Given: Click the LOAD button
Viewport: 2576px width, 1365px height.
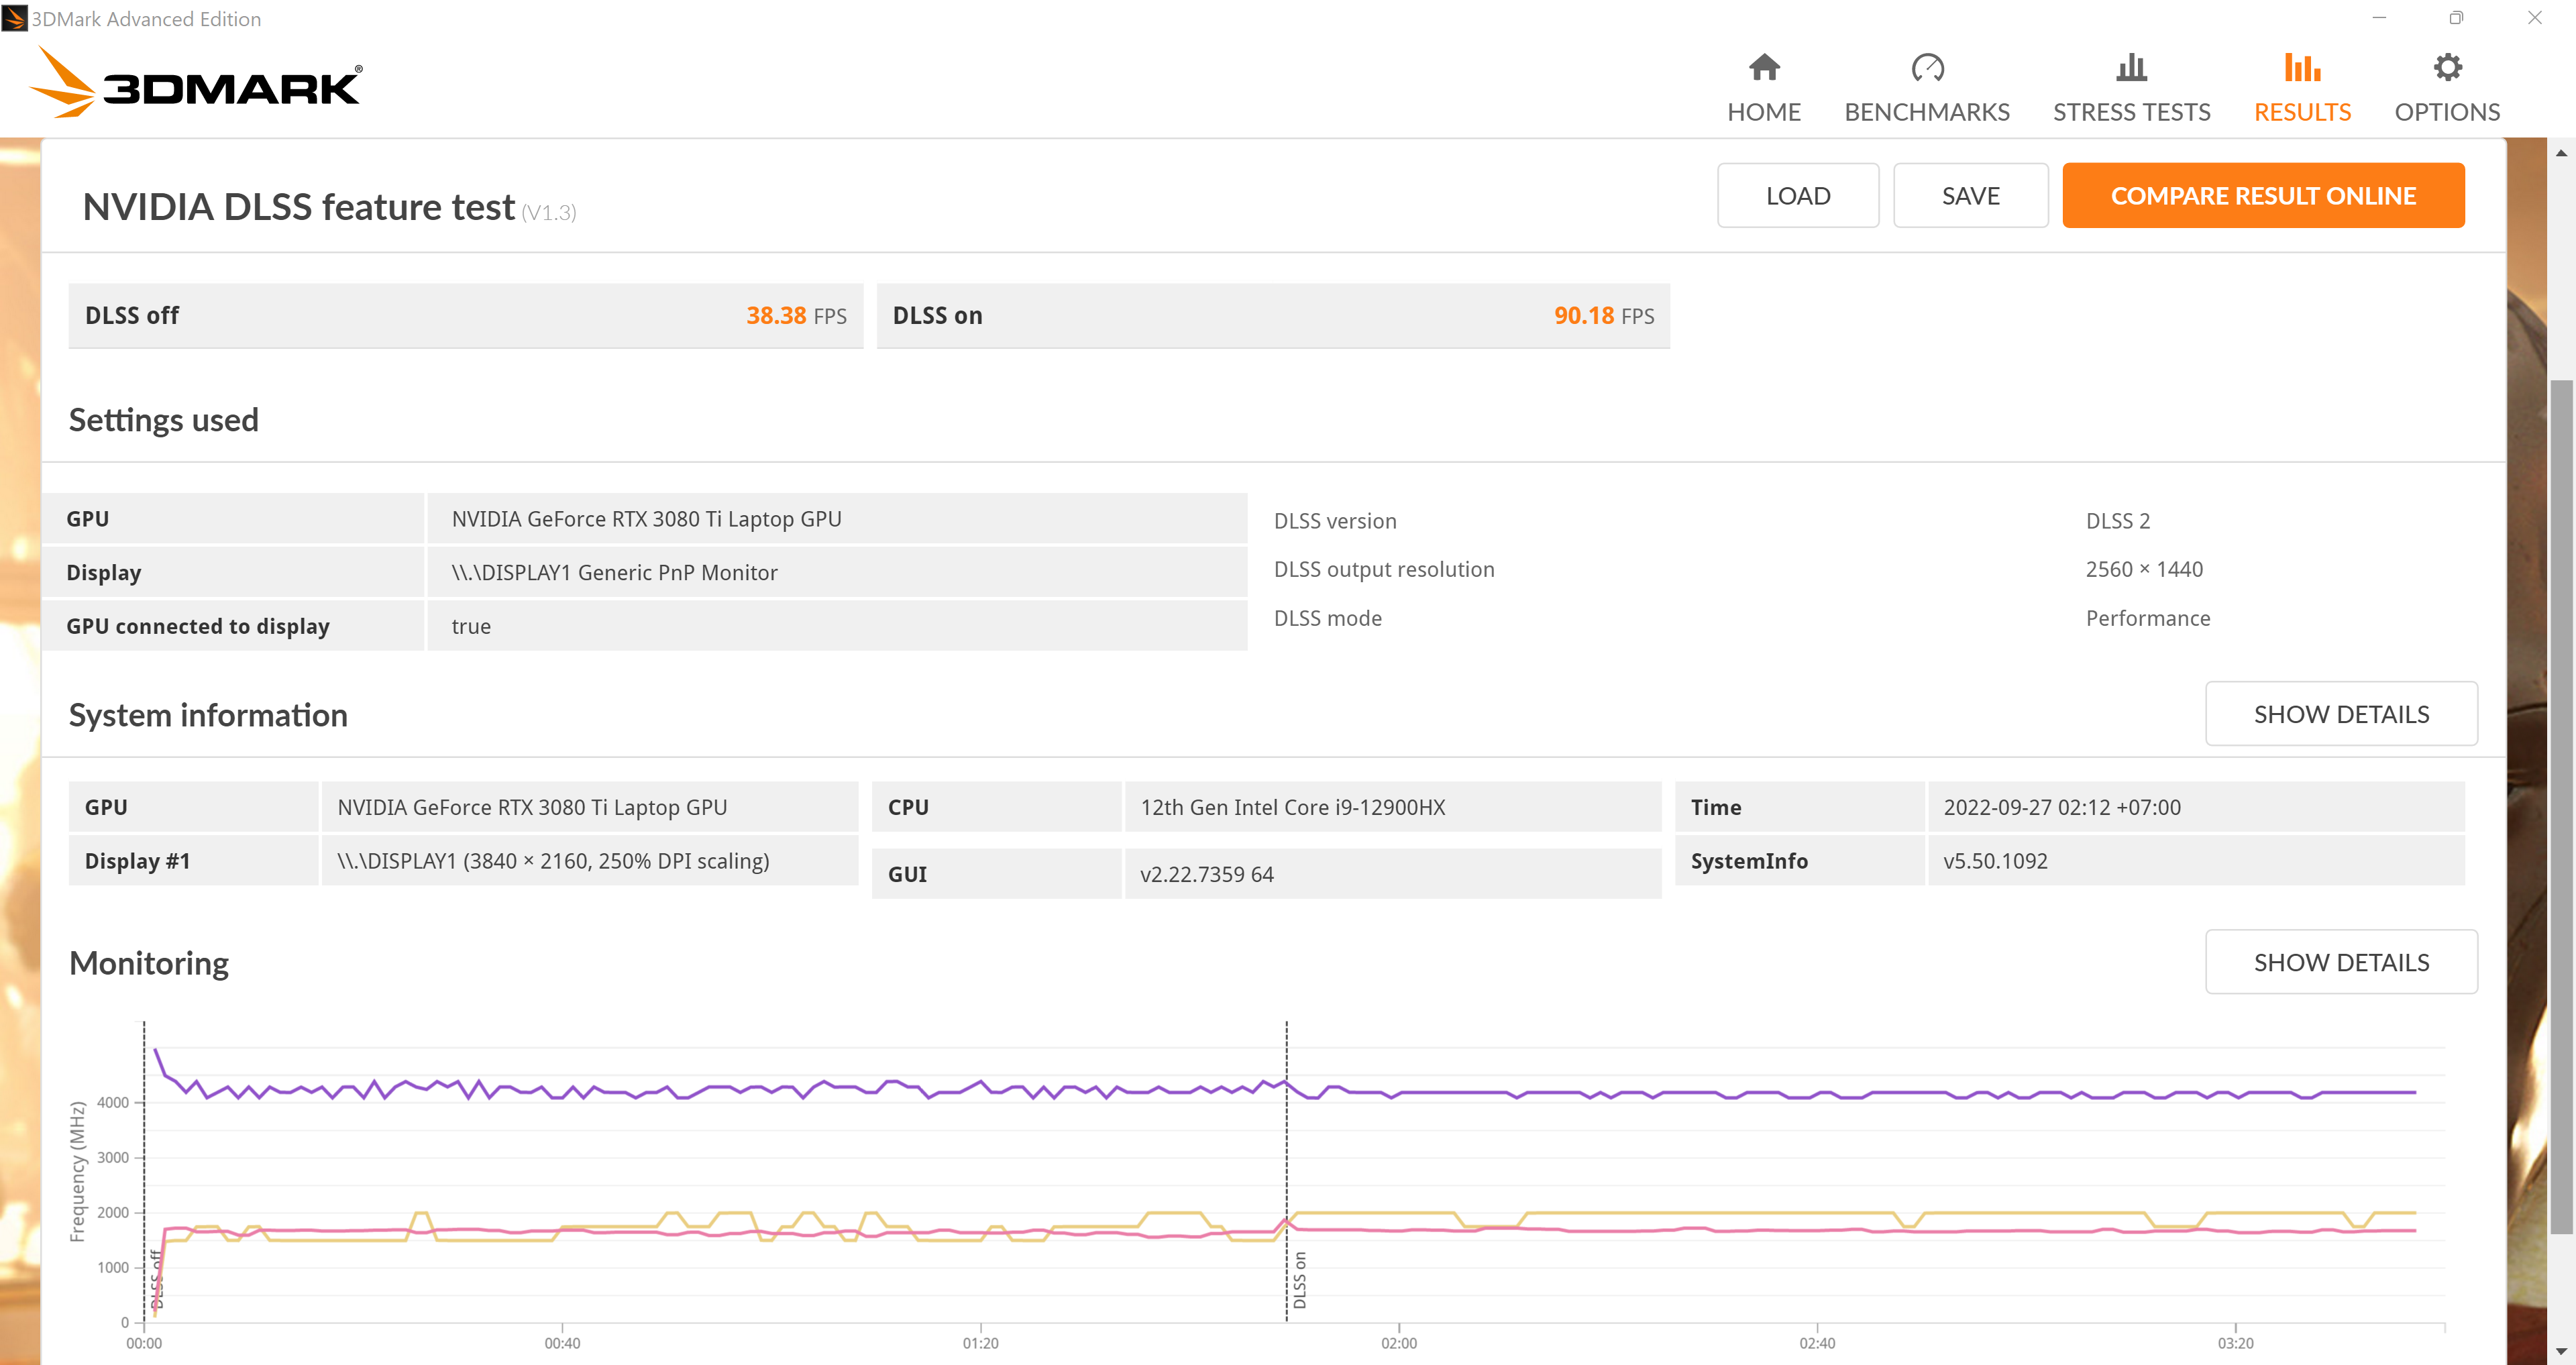Looking at the screenshot, I should pos(1798,195).
